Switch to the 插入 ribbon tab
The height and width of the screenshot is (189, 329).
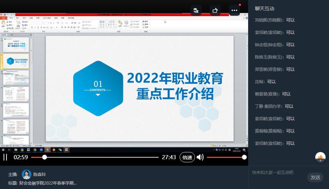tap(17, 17)
